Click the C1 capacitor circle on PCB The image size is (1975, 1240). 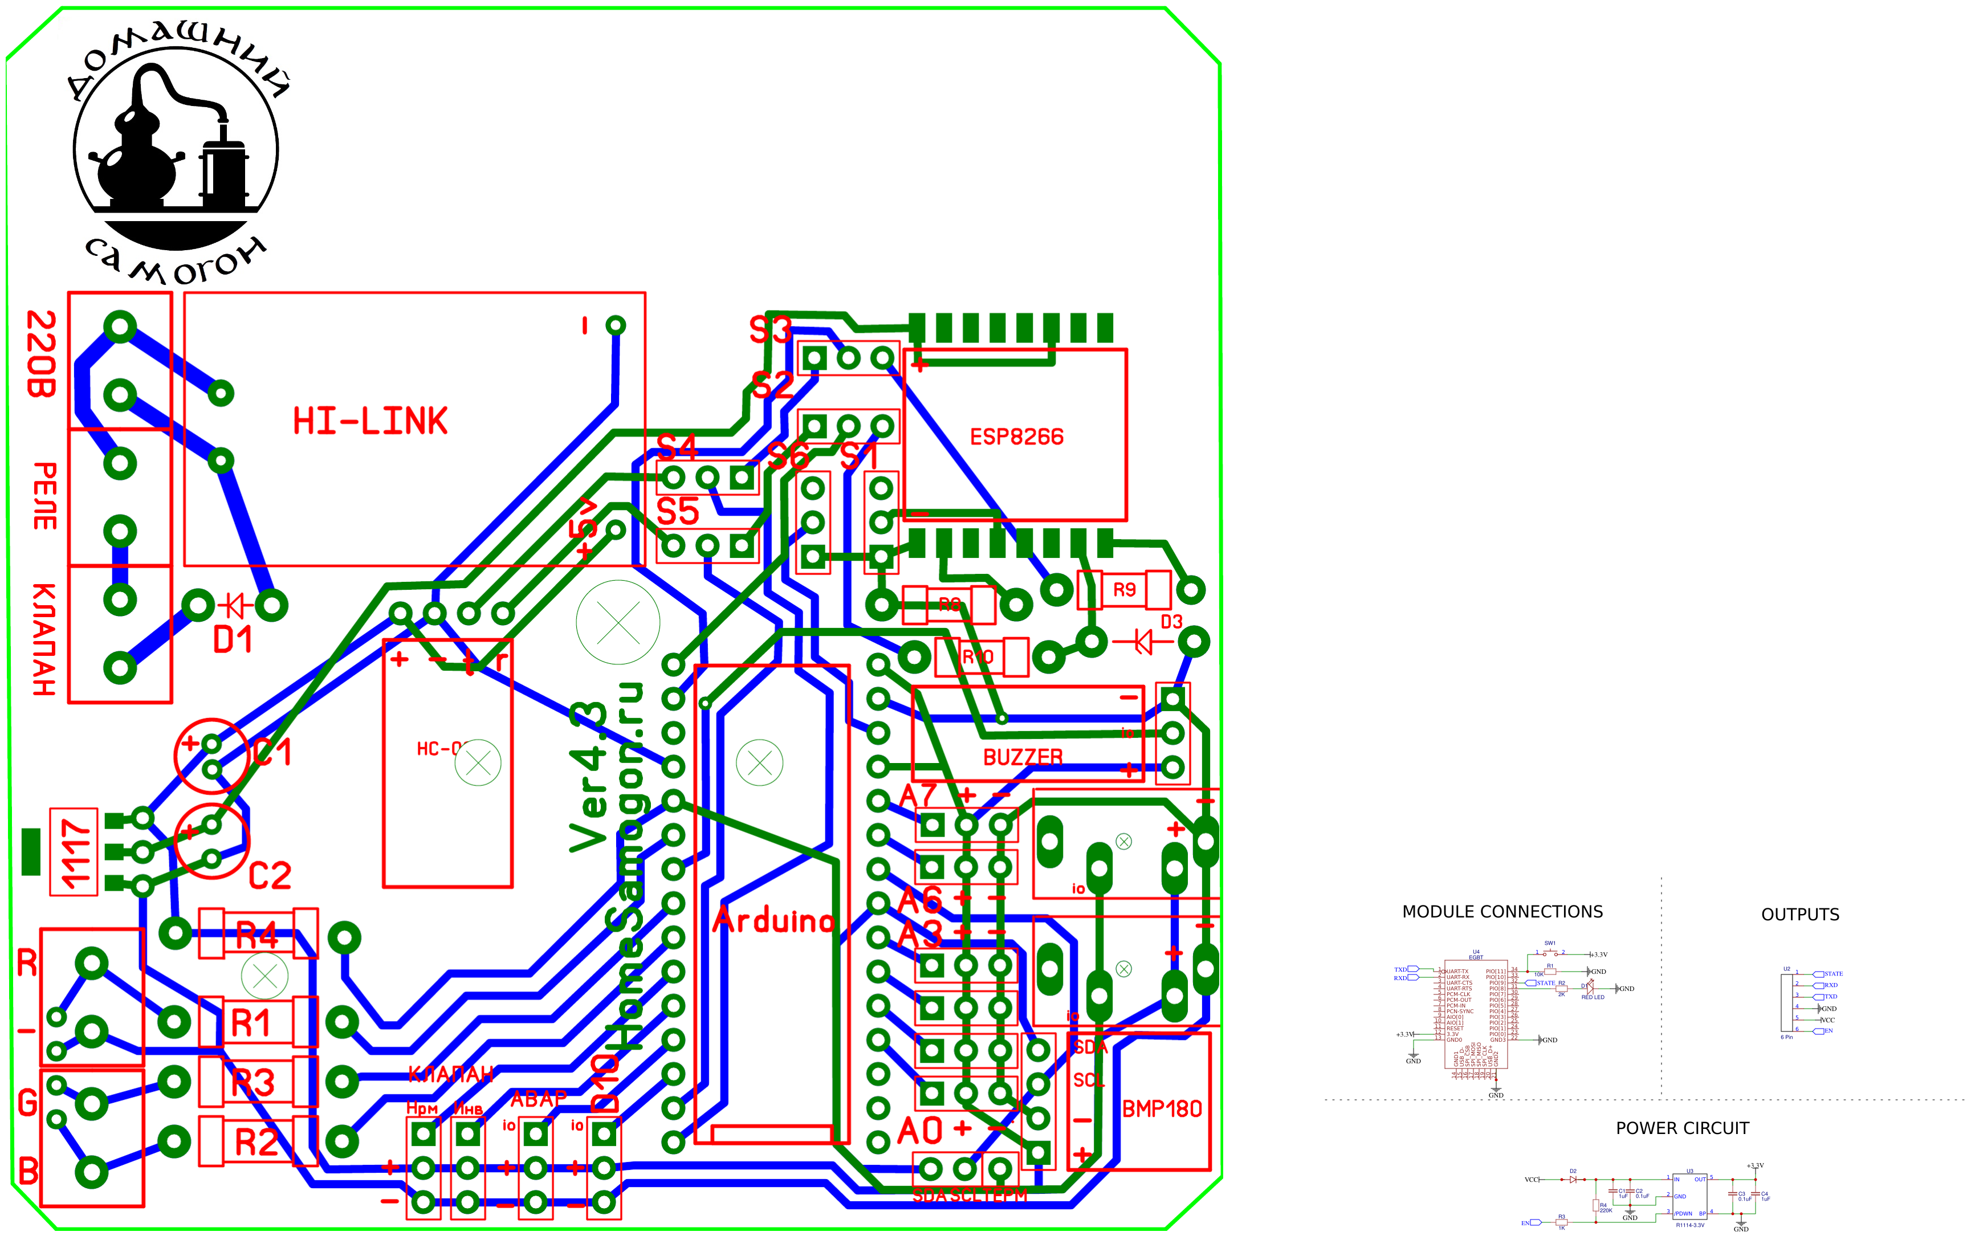(211, 756)
